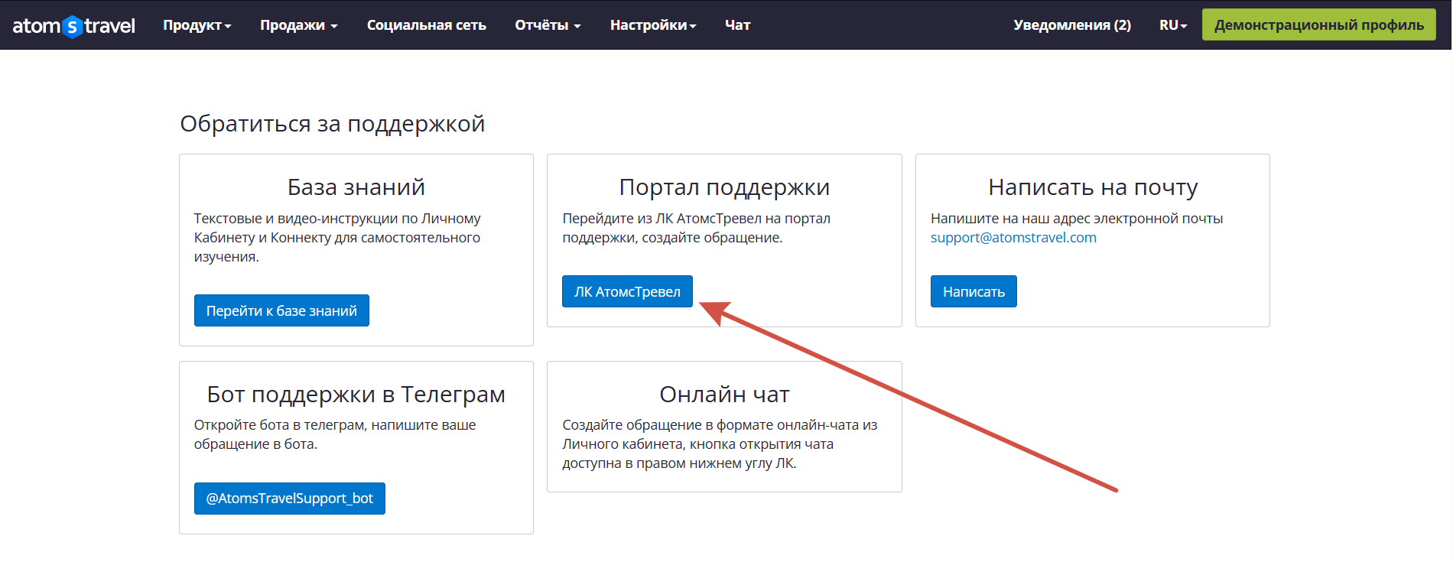Follow the support@atomstravel.com email link

(x=1013, y=238)
